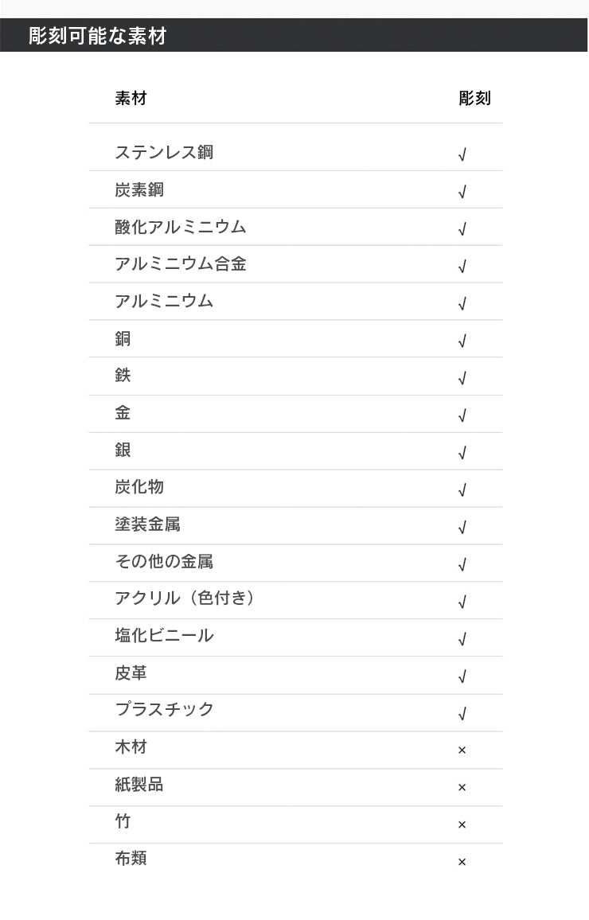Screen dimensions: 589x920
Task: Select the 炭化物 material label
Action: tap(139, 486)
